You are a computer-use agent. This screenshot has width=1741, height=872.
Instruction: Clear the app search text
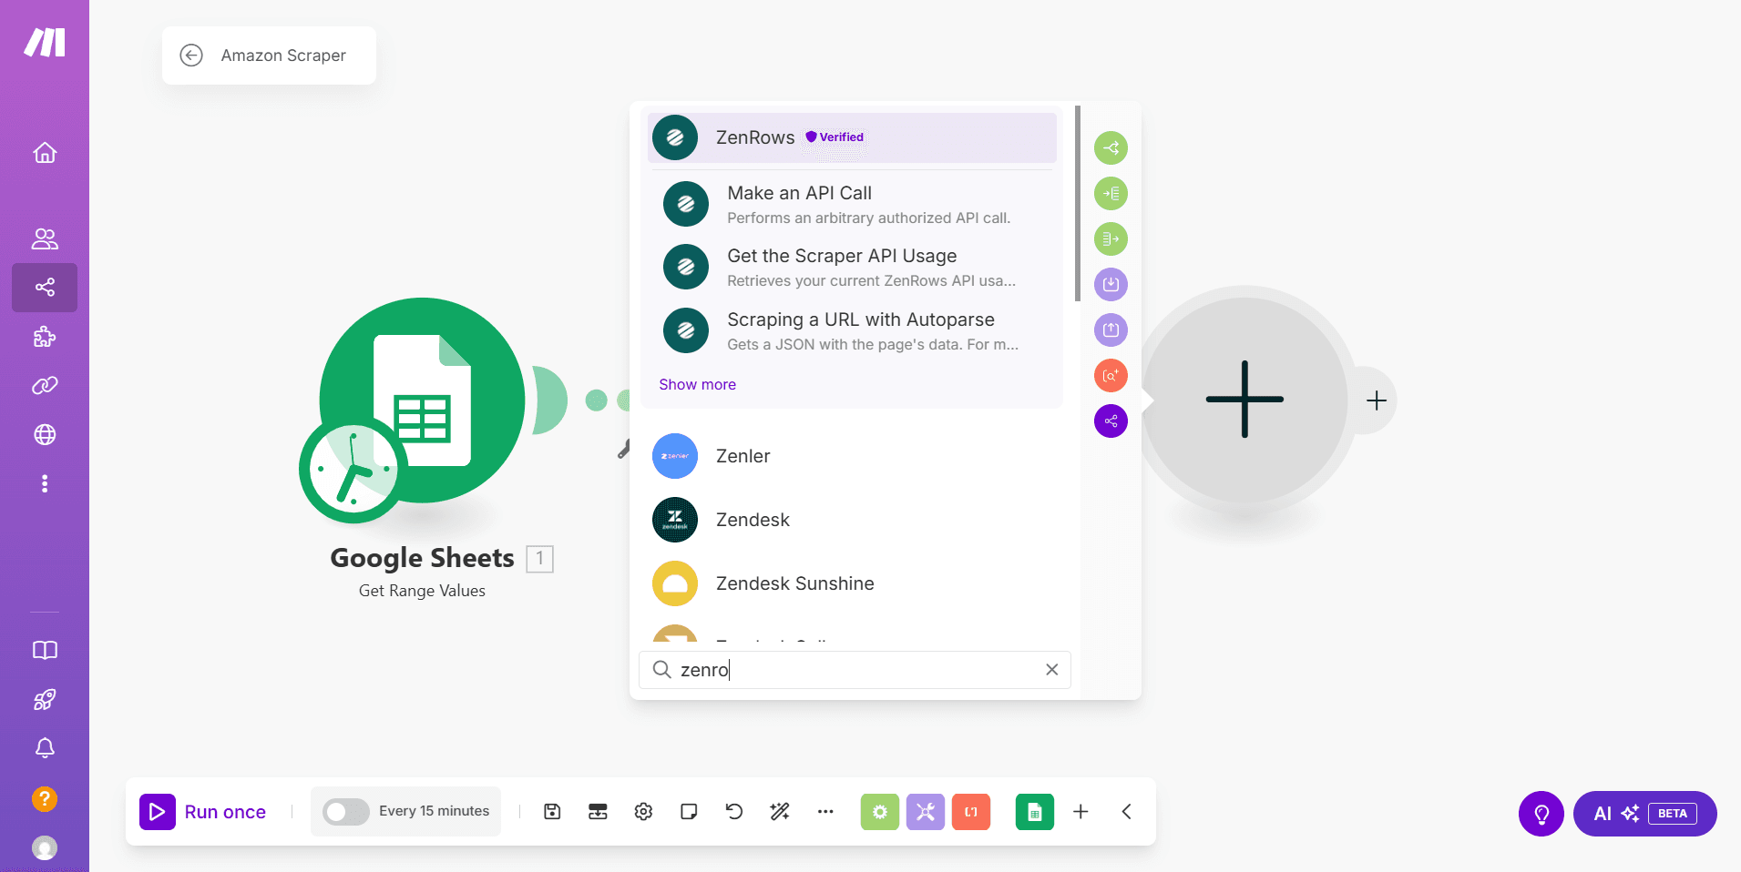1052,670
